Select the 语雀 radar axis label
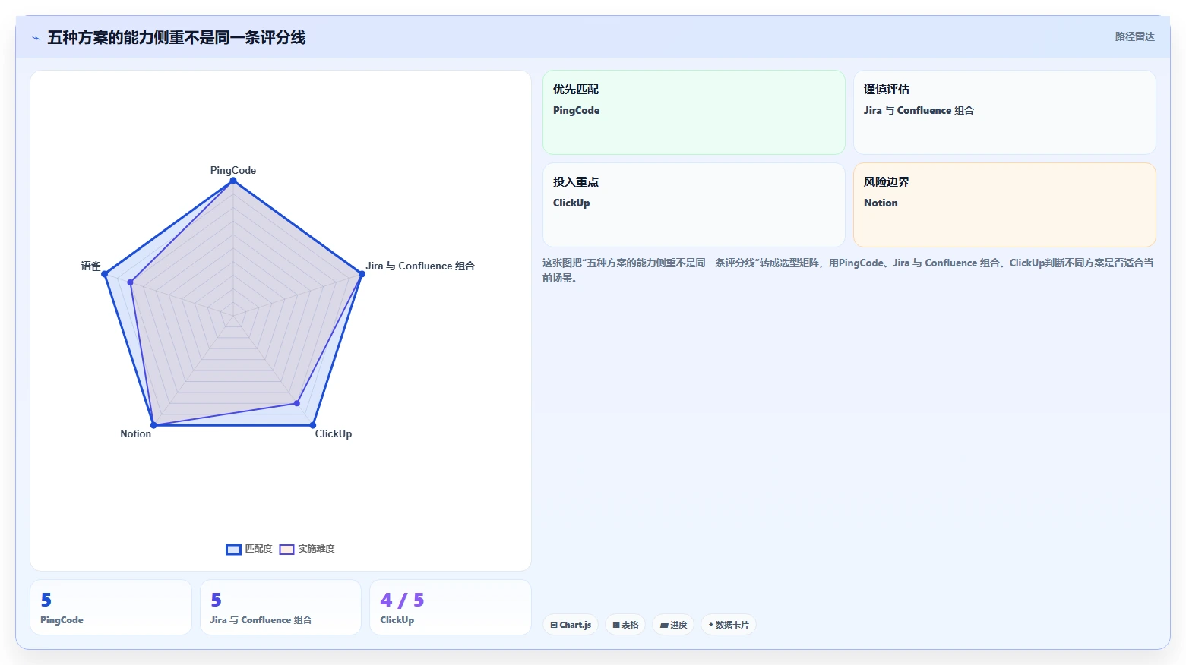 tap(91, 266)
